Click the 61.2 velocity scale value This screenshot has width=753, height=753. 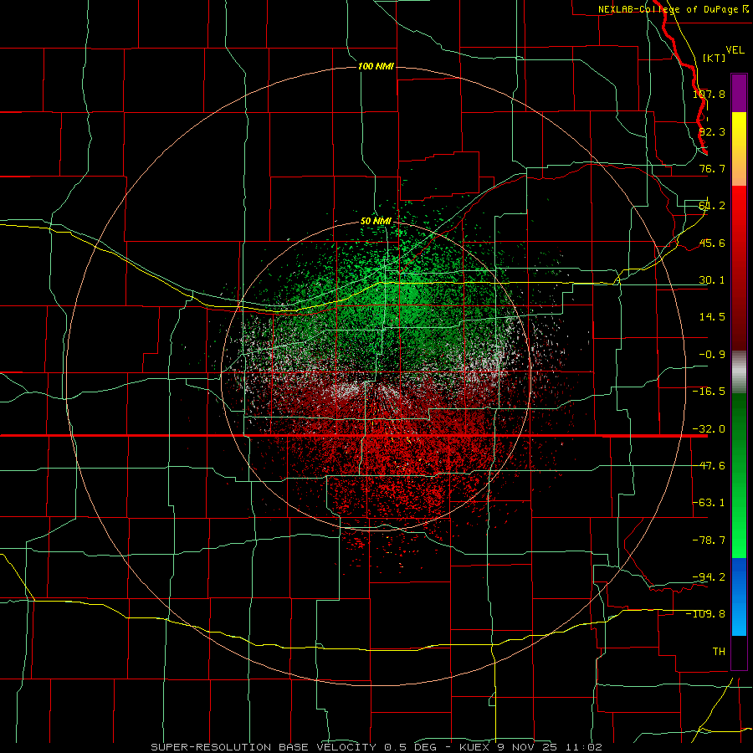pyautogui.click(x=712, y=206)
